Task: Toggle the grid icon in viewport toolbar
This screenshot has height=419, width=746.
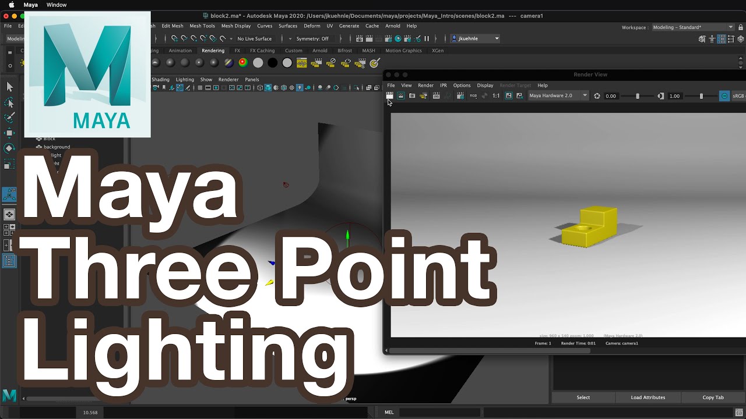Action: [200, 88]
